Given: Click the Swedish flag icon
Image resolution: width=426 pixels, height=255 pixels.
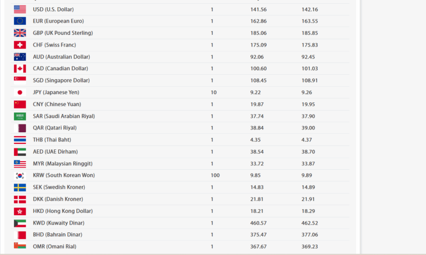Looking at the screenshot, I should pos(20,188).
